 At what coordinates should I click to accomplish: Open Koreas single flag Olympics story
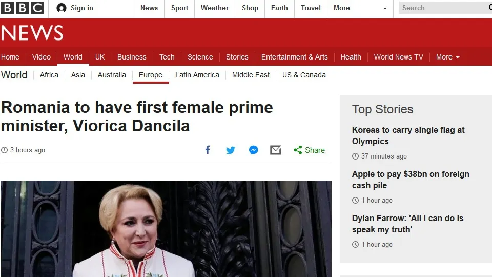point(408,135)
